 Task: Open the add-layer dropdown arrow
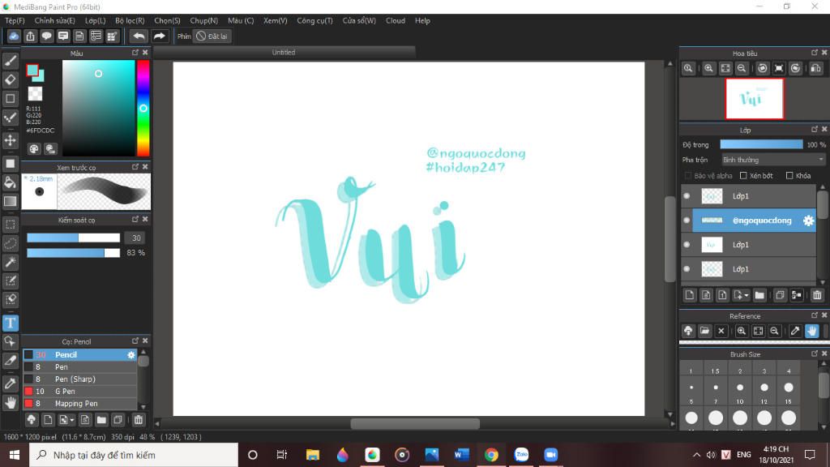pyautogui.click(x=747, y=295)
